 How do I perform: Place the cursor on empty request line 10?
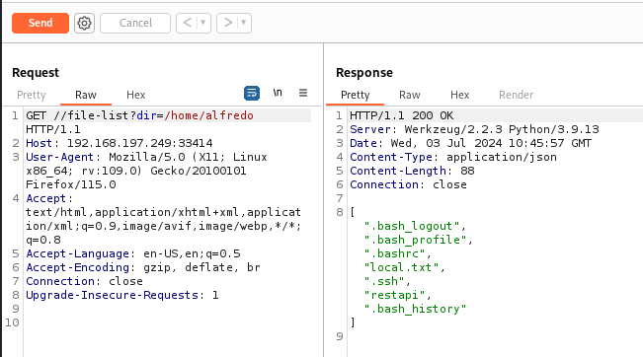168,322
